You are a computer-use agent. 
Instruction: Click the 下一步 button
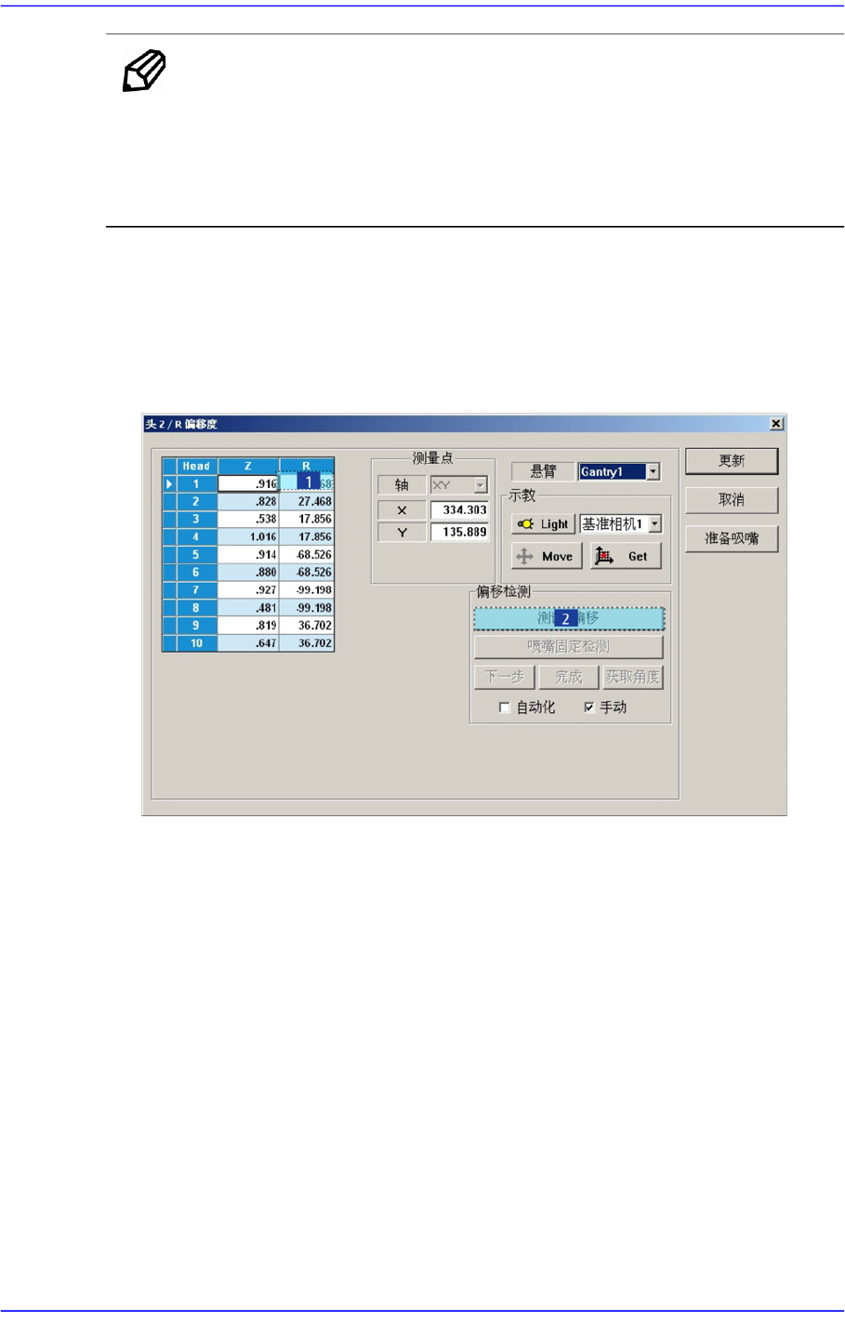tap(505, 678)
